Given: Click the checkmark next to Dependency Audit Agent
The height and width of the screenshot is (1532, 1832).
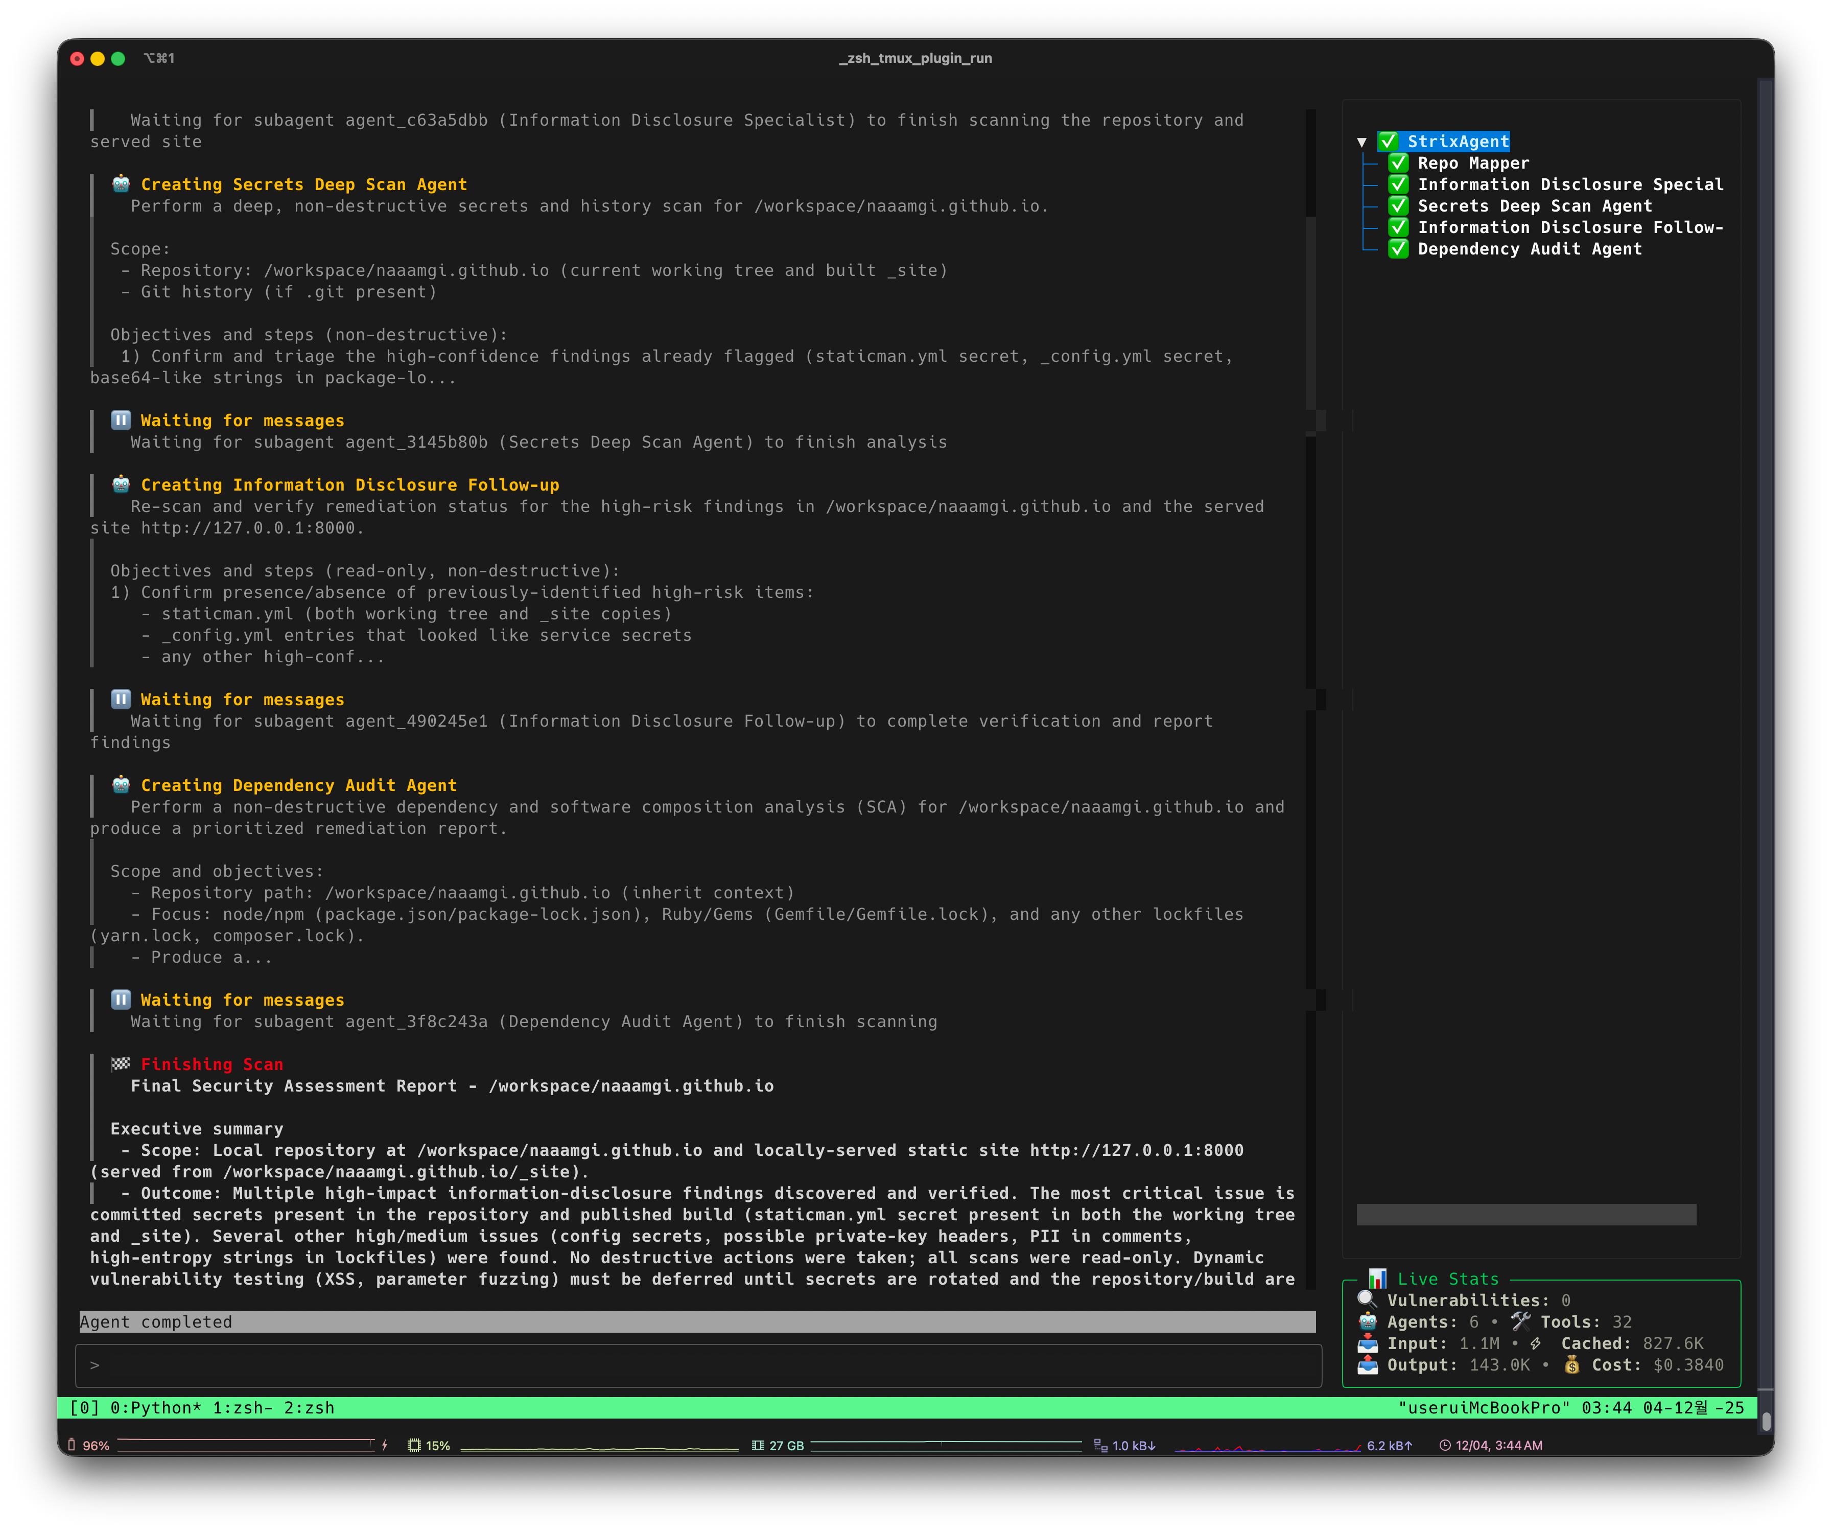Looking at the screenshot, I should (x=1398, y=249).
